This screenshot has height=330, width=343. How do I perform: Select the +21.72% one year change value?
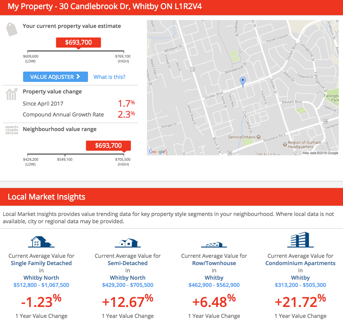[x=300, y=301]
